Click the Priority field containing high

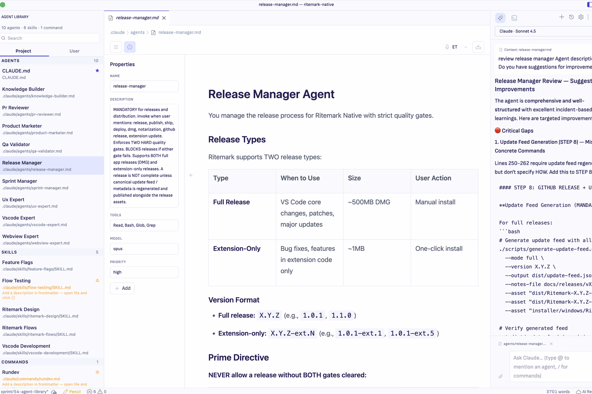coord(144,272)
